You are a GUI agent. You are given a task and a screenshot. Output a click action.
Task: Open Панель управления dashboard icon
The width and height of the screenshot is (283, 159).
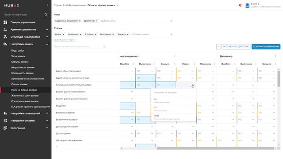tap(5, 22)
